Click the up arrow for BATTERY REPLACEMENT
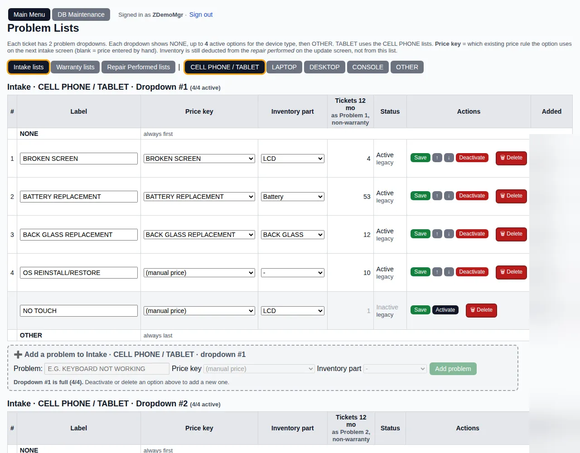This screenshot has width=580, height=453. [x=437, y=196]
